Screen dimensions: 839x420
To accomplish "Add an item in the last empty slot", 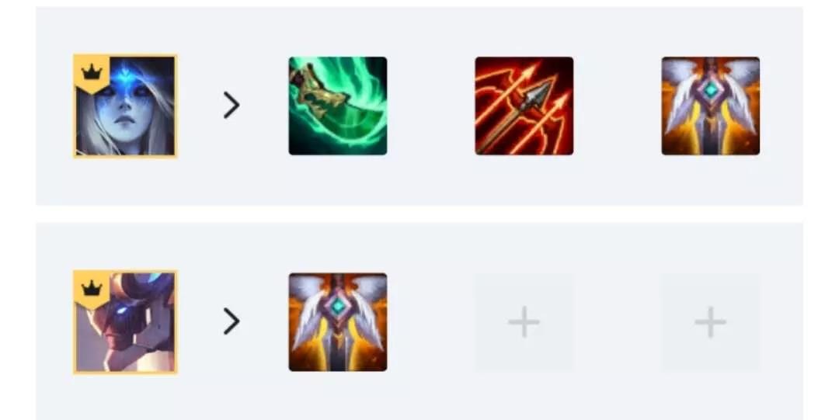I will tap(710, 322).
